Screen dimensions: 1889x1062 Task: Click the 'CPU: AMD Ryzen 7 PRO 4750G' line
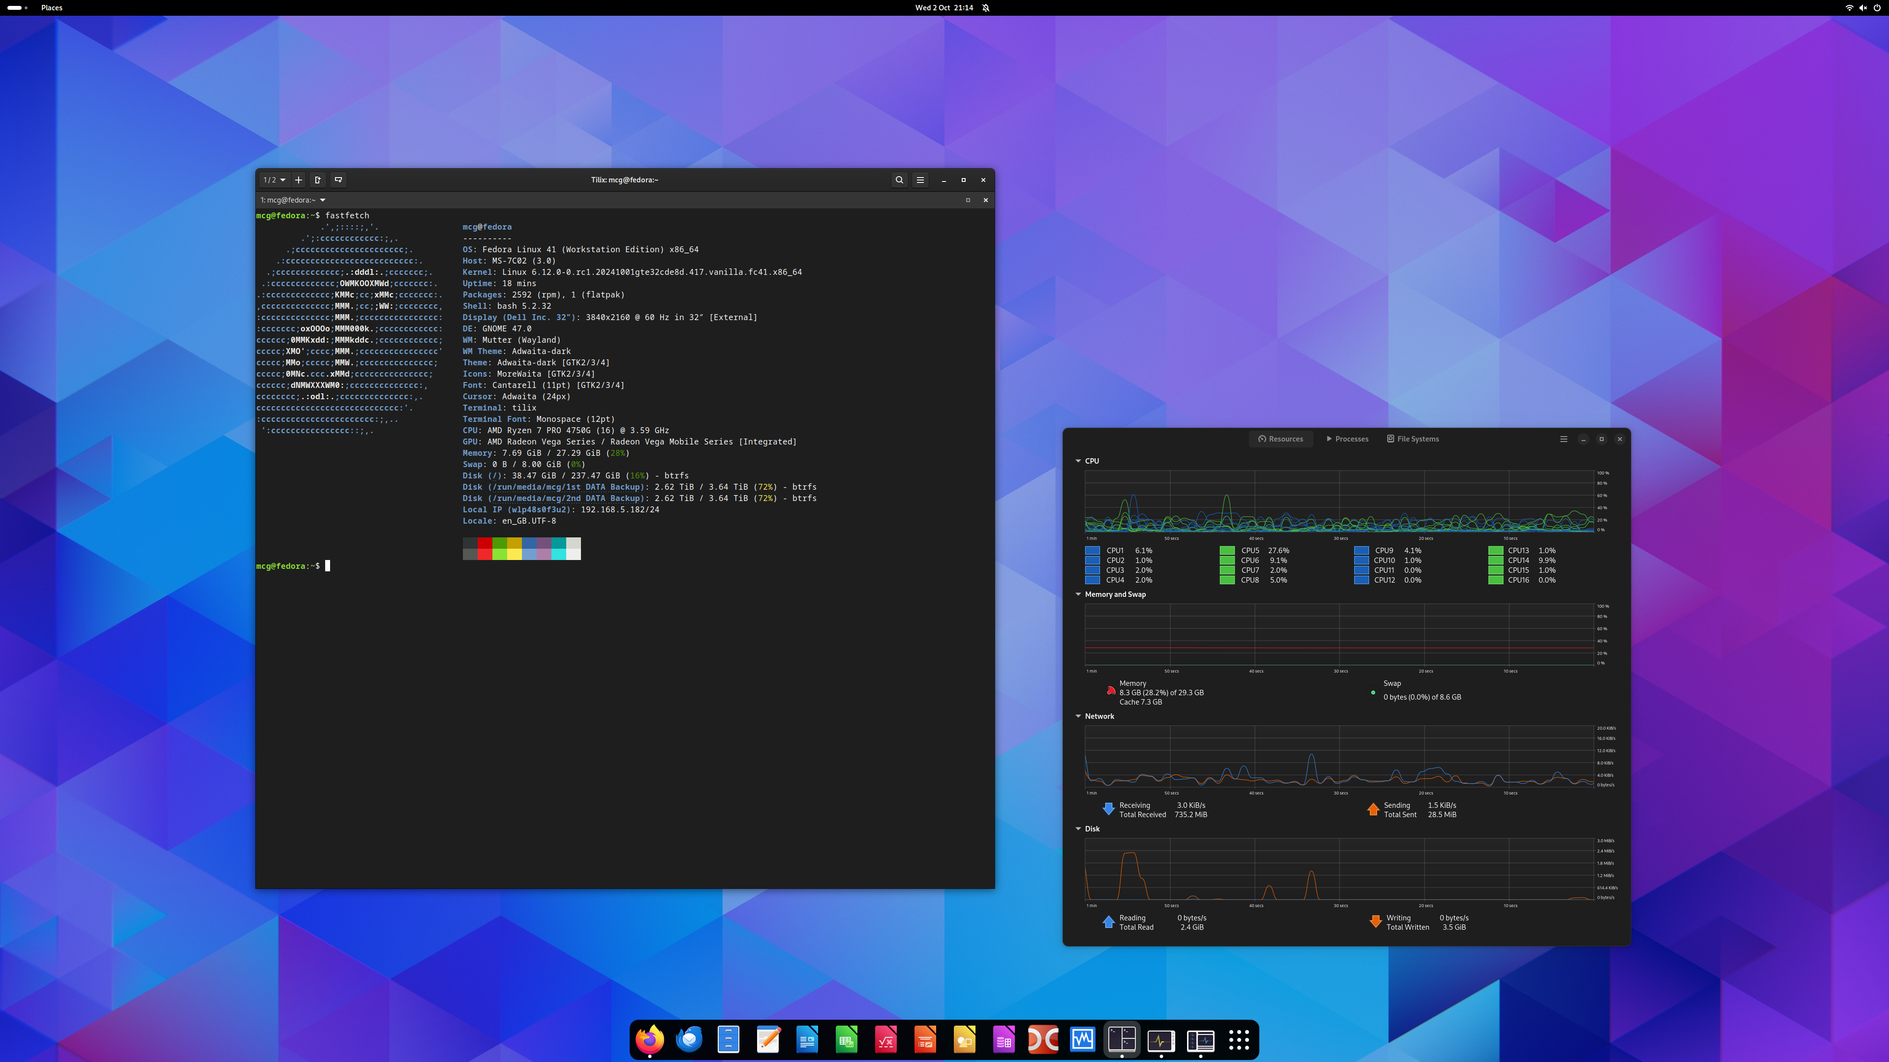pos(565,430)
